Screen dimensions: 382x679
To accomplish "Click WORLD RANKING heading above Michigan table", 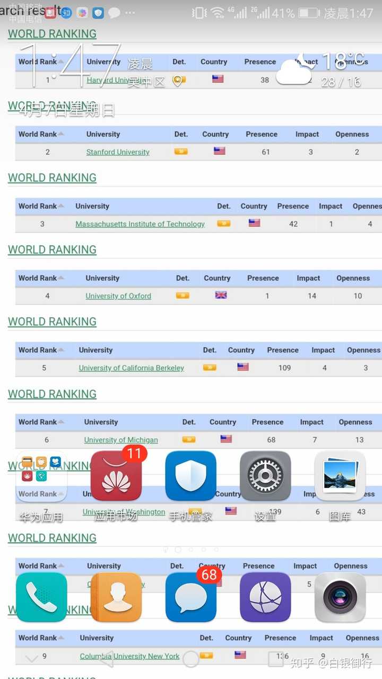I will (x=52, y=394).
